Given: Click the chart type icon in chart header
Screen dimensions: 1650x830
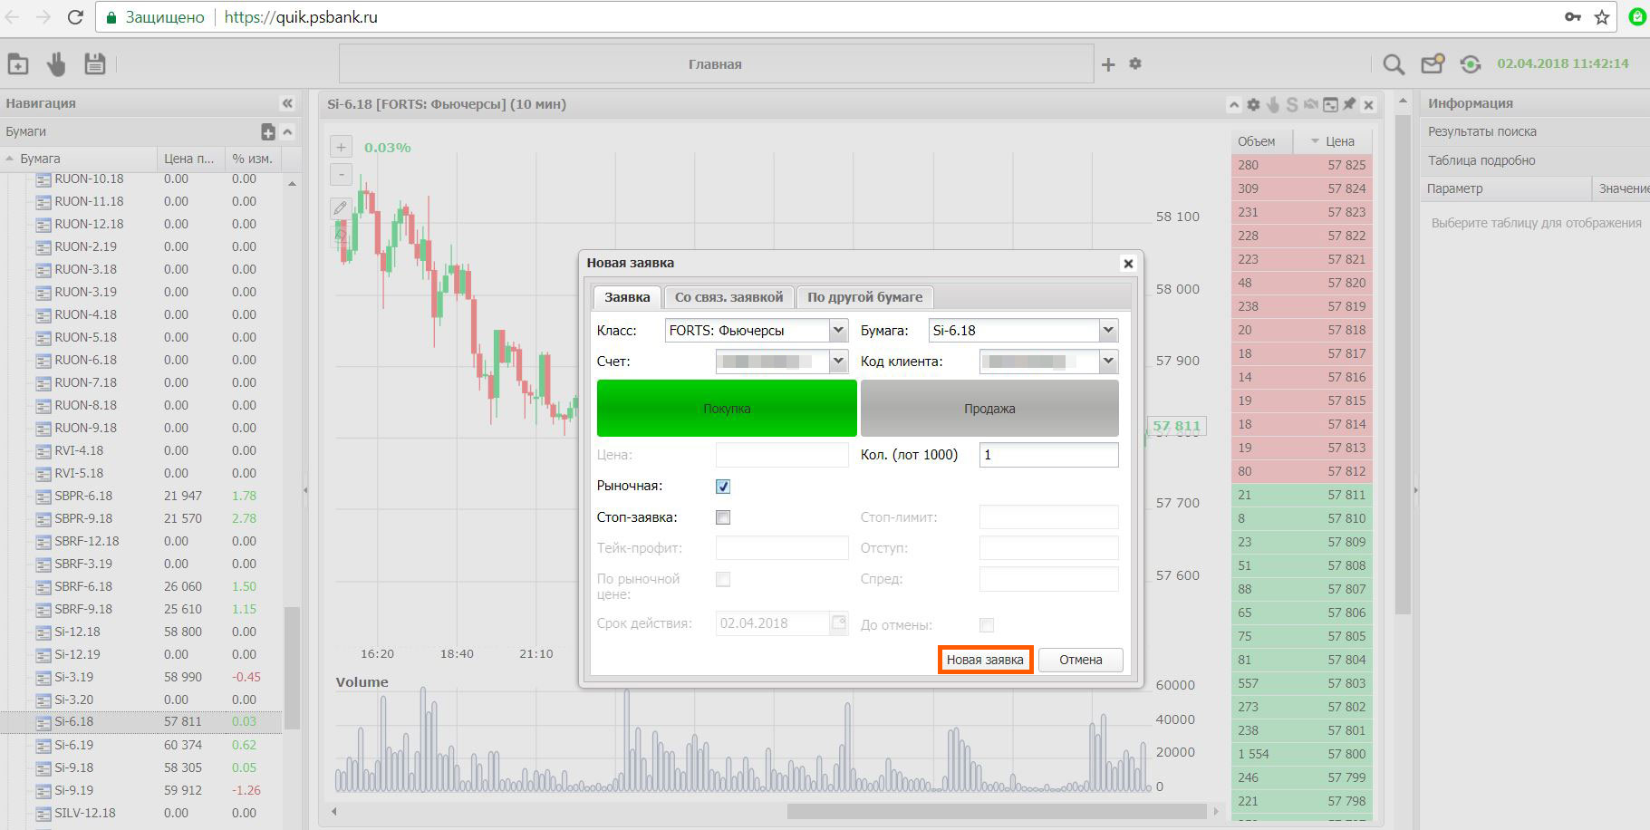Looking at the screenshot, I should (1311, 105).
